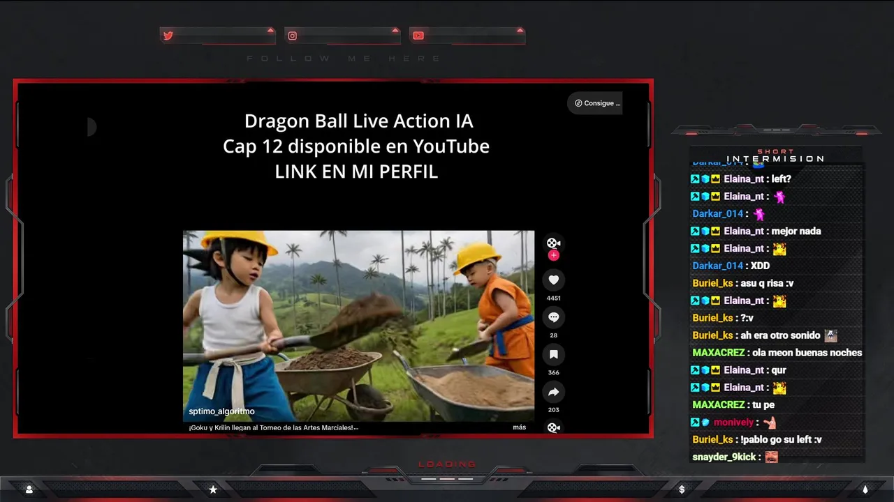
Task: Click the Instagram icon in overlay
Action: click(x=293, y=36)
